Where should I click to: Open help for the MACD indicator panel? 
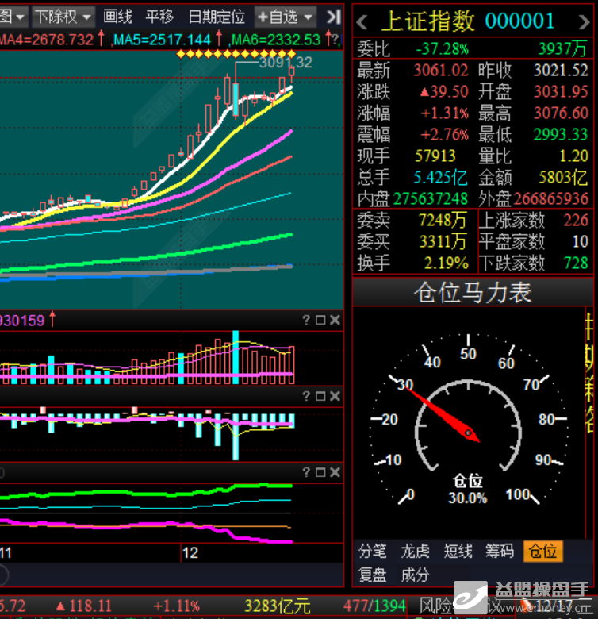coord(306,396)
